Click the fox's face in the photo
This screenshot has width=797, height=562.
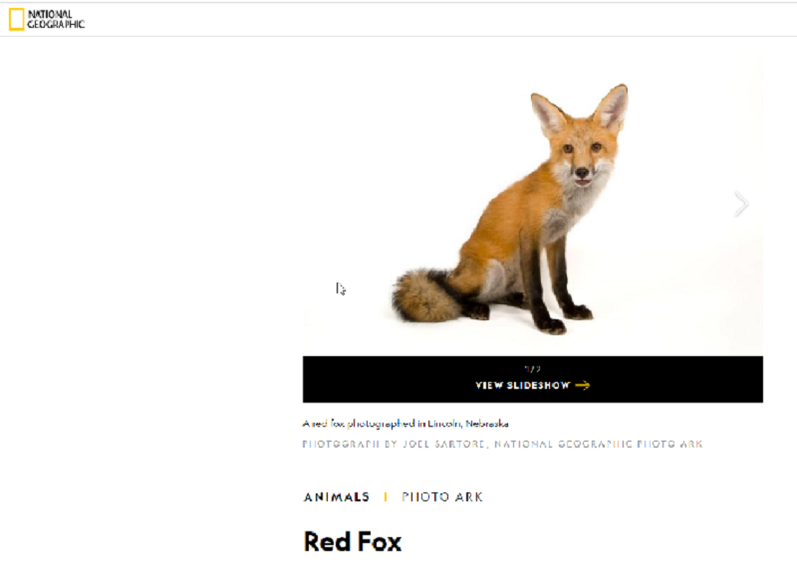pos(582,160)
